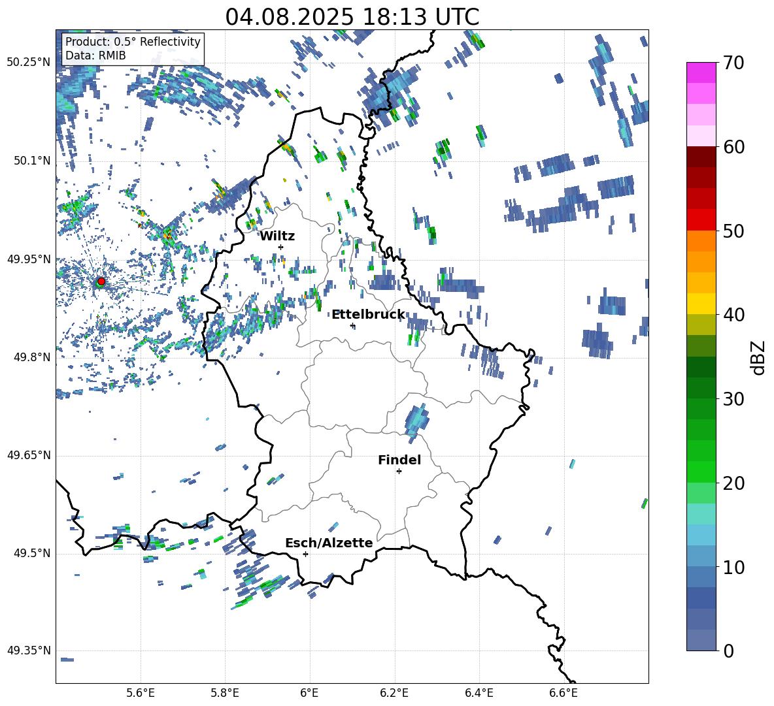Viewport: 774px width, 706px height.
Task: Click the magenta top colorbar segment
Action: pyautogui.click(x=701, y=72)
